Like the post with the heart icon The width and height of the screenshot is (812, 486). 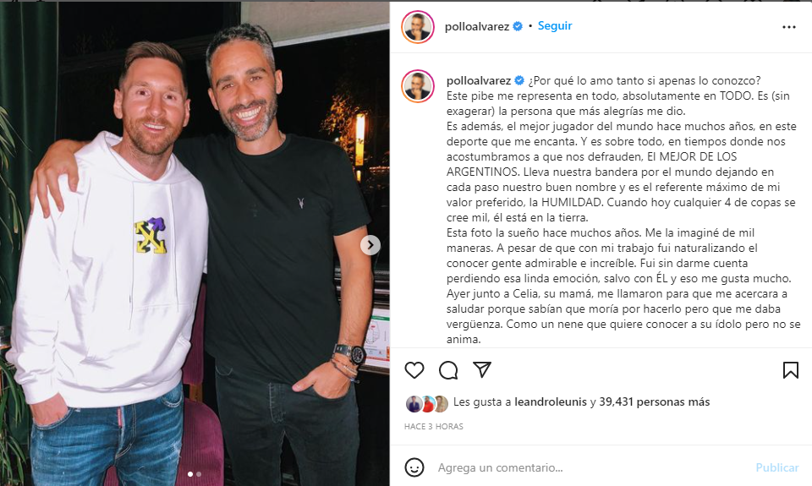414,370
